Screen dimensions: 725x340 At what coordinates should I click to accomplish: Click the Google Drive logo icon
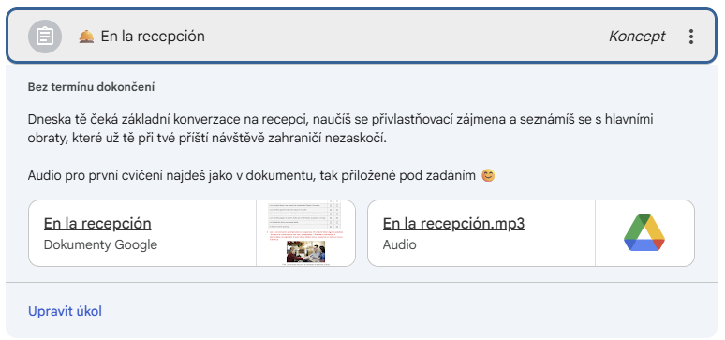pyautogui.click(x=644, y=232)
